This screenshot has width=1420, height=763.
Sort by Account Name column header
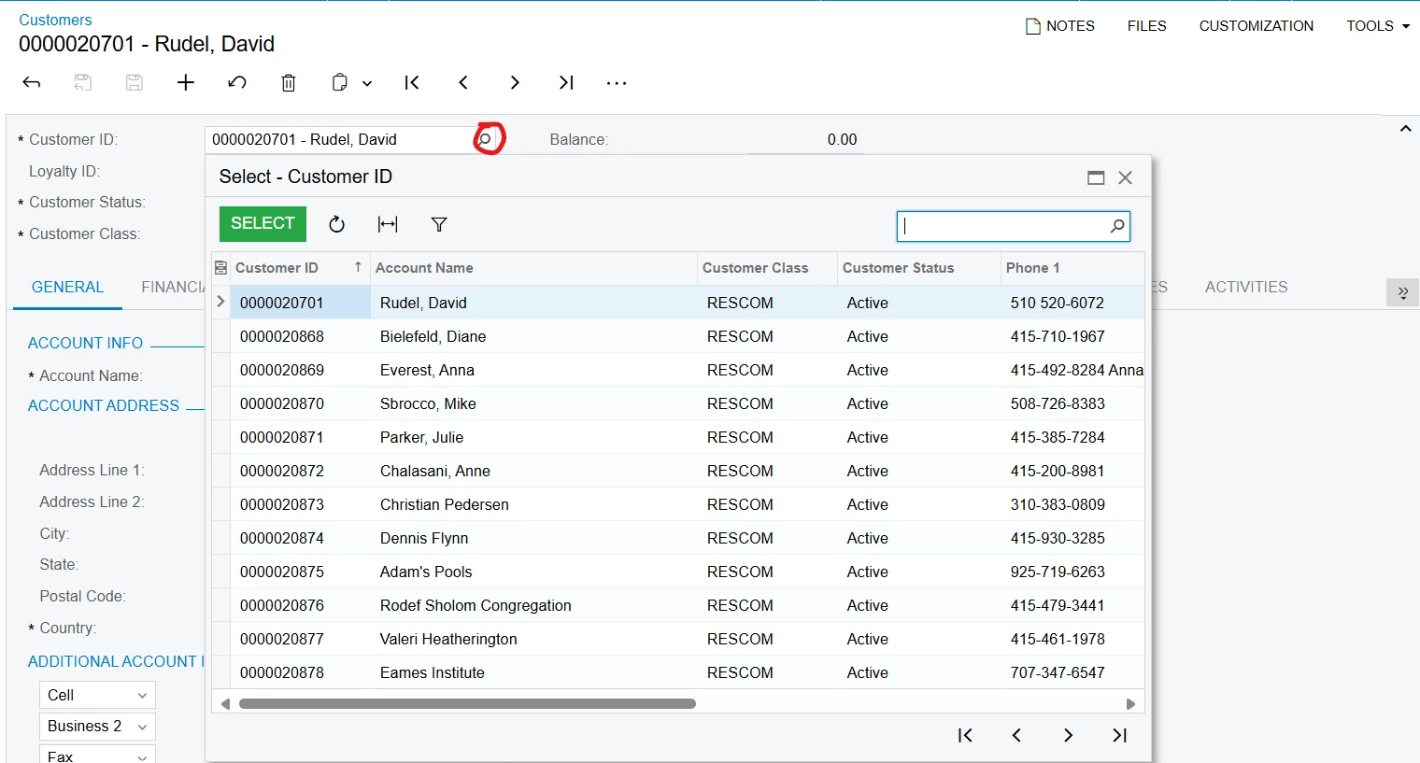click(x=533, y=268)
